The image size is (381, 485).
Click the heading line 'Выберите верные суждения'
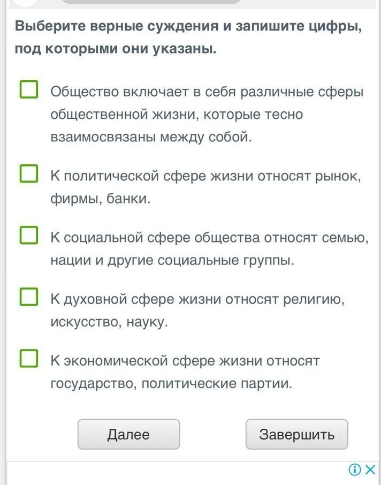click(188, 26)
